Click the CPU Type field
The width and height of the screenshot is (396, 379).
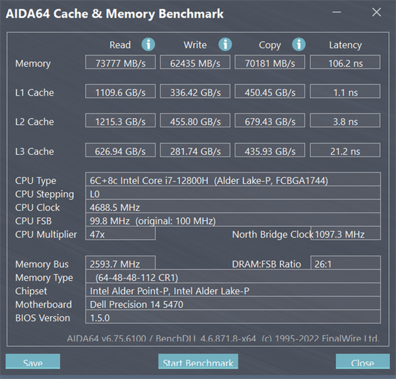(x=233, y=181)
